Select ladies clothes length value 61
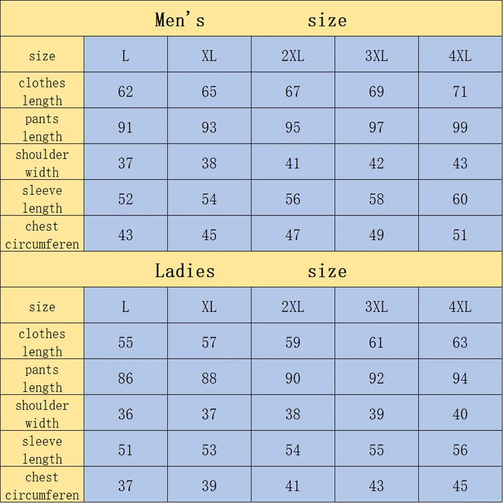This screenshot has height=503, width=503. pyautogui.click(x=377, y=343)
